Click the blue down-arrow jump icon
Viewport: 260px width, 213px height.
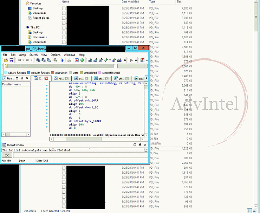[62, 60]
